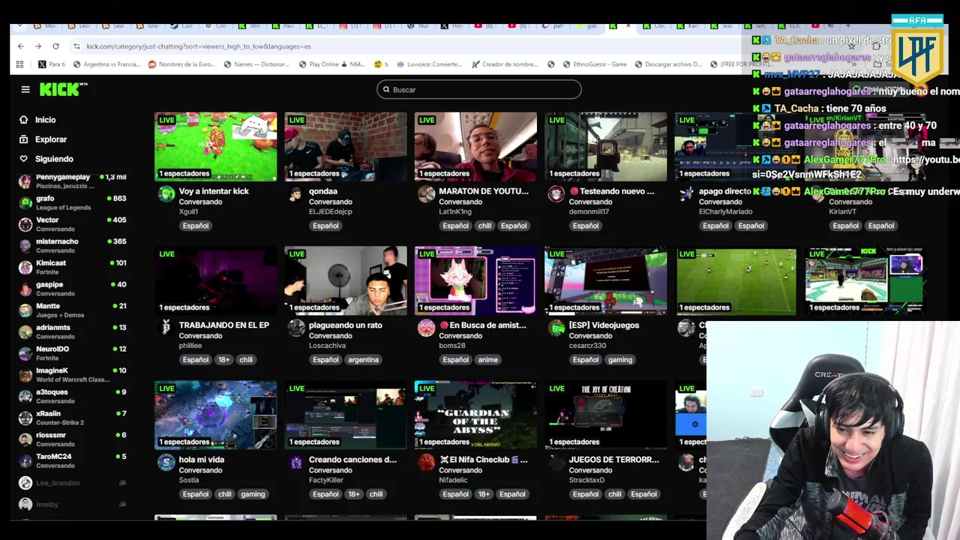Click the browser forward arrow
The height and width of the screenshot is (540, 960).
pos(38,46)
